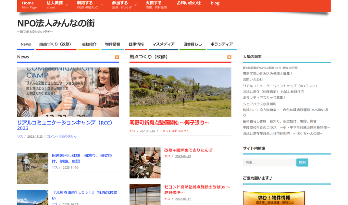Open popular post リアルコミュニケーションキャンプ（RCC）2023
348x205 pixels.
(280, 86)
